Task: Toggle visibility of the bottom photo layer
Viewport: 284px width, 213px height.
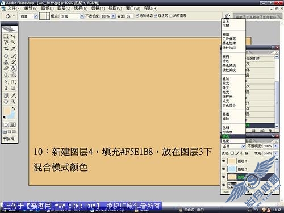Action: tap(224, 185)
